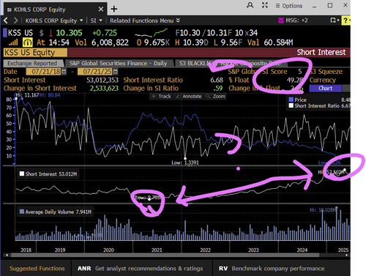Open the Related Functions Menu

(x=145, y=20)
